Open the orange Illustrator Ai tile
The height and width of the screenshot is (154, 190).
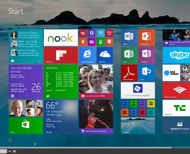pyautogui.click(x=125, y=112)
